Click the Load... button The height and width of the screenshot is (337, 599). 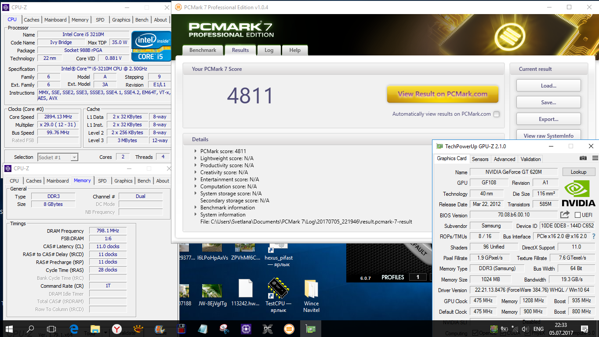[548, 85]
